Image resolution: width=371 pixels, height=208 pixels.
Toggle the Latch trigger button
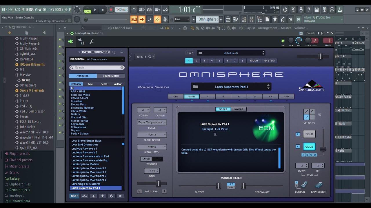pyautogui.click(x=146, y=159)
